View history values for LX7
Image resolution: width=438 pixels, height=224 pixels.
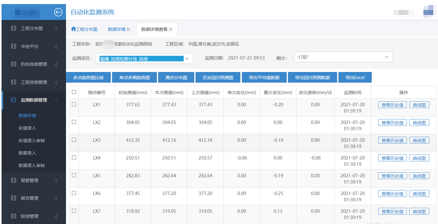pyautogui.click(x=393, y=212)
